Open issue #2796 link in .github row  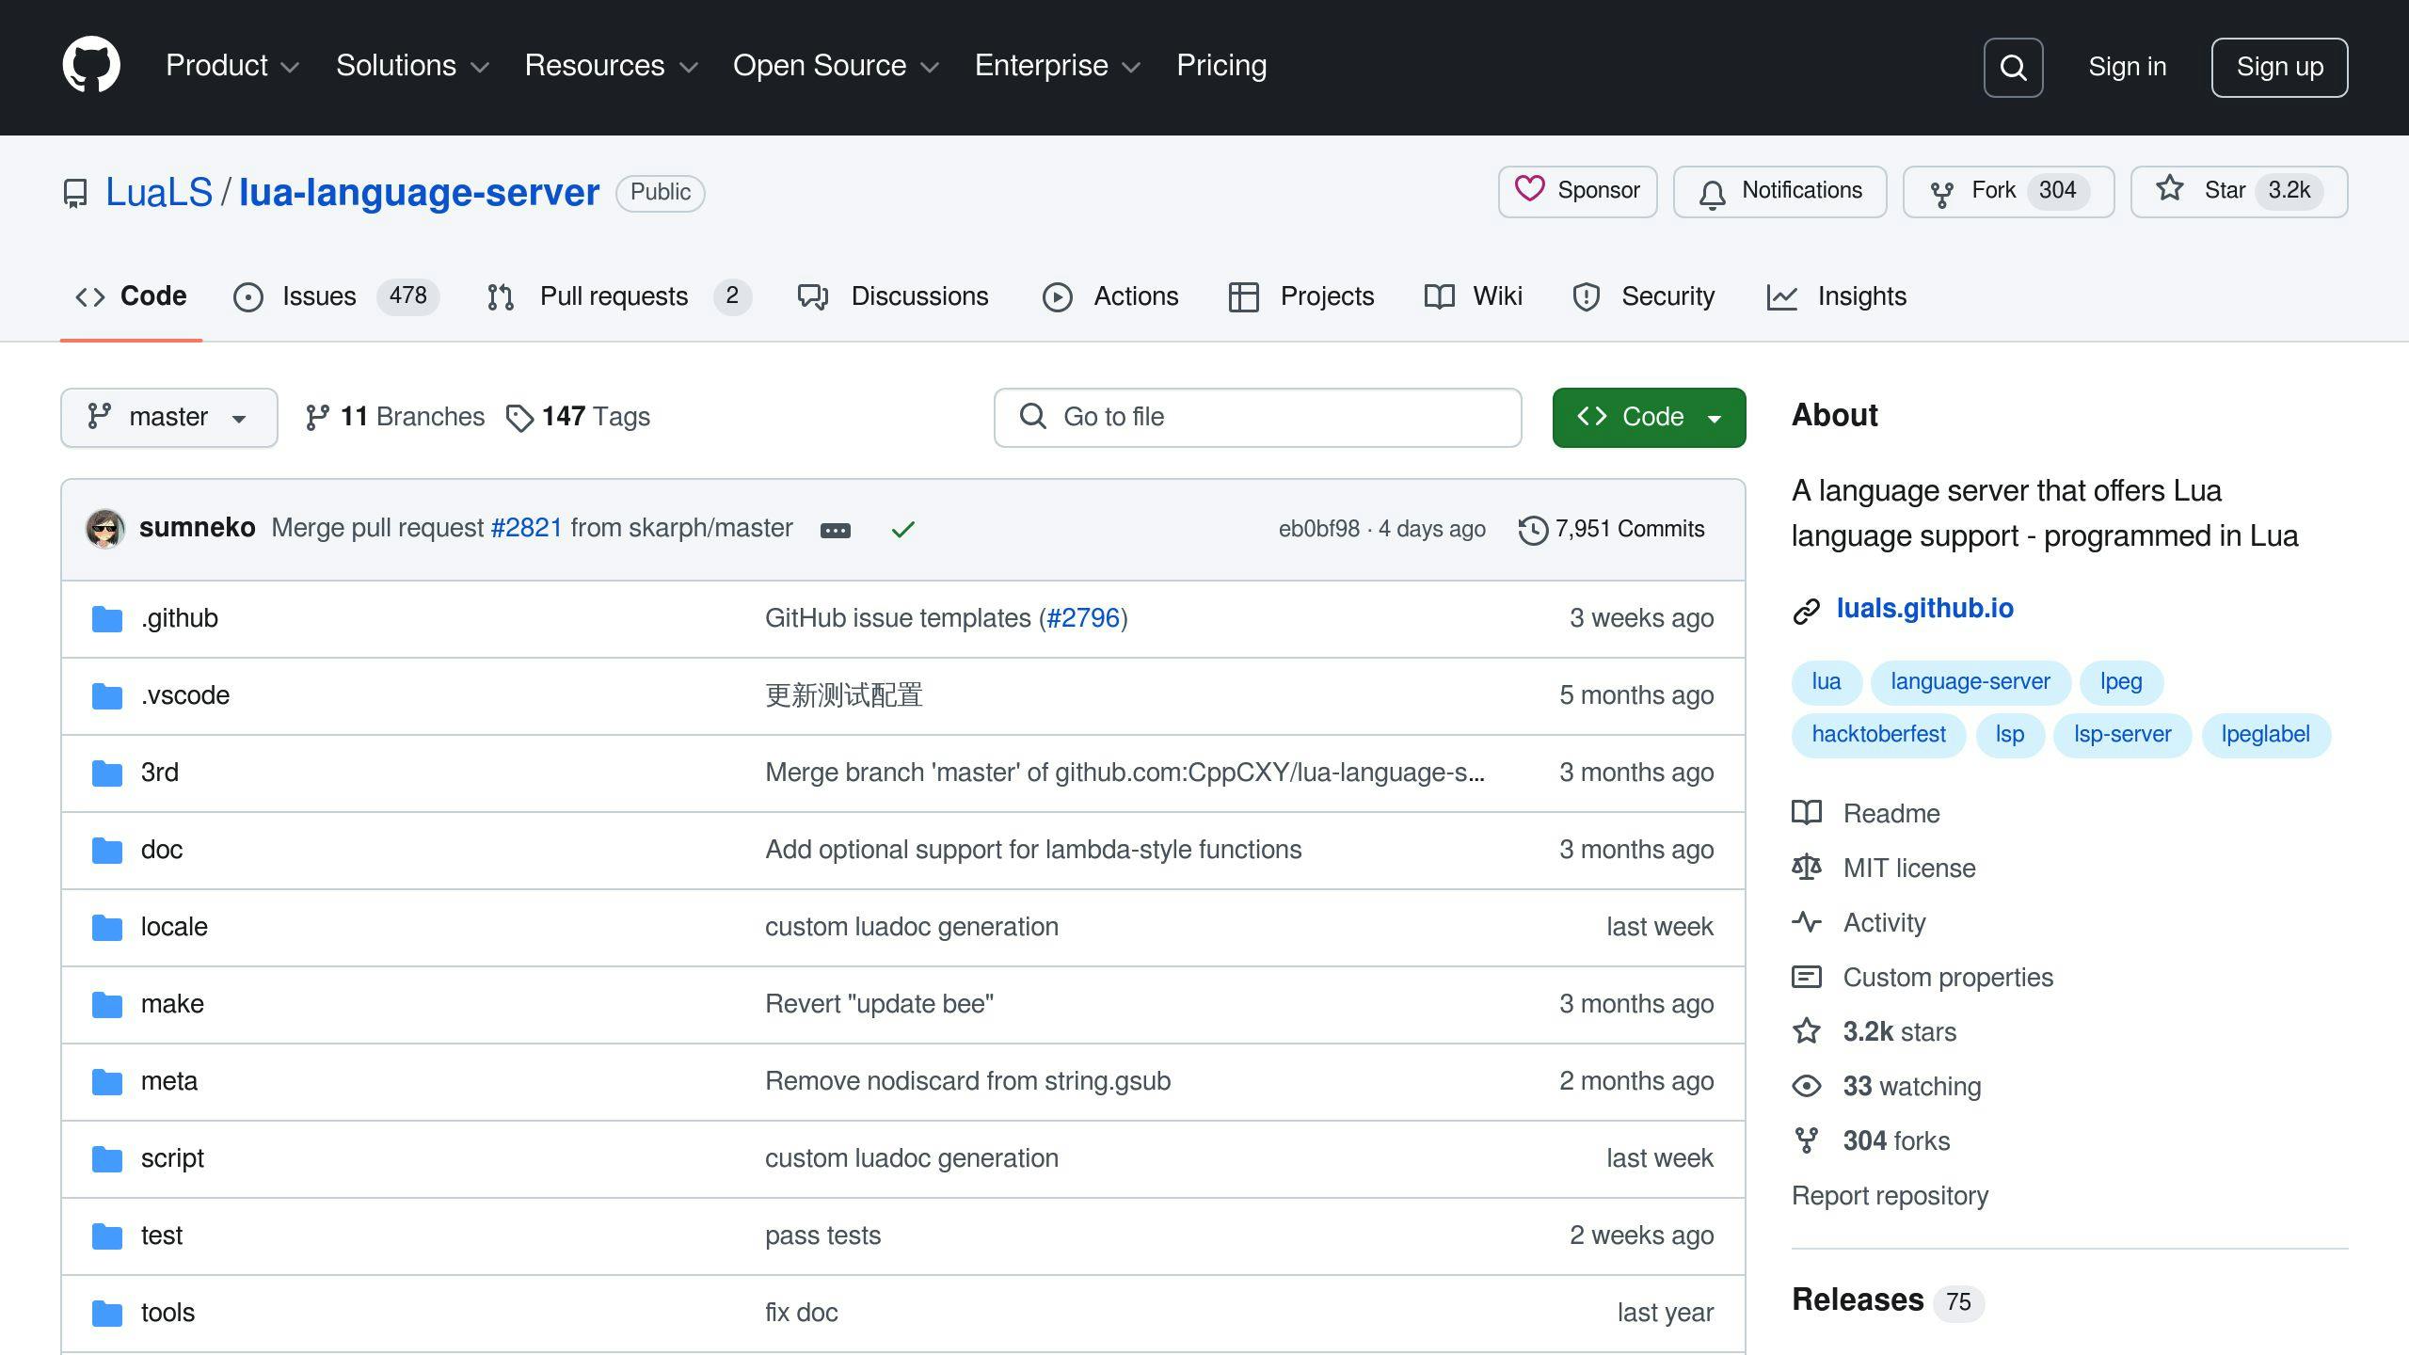tap(1083, 618)
